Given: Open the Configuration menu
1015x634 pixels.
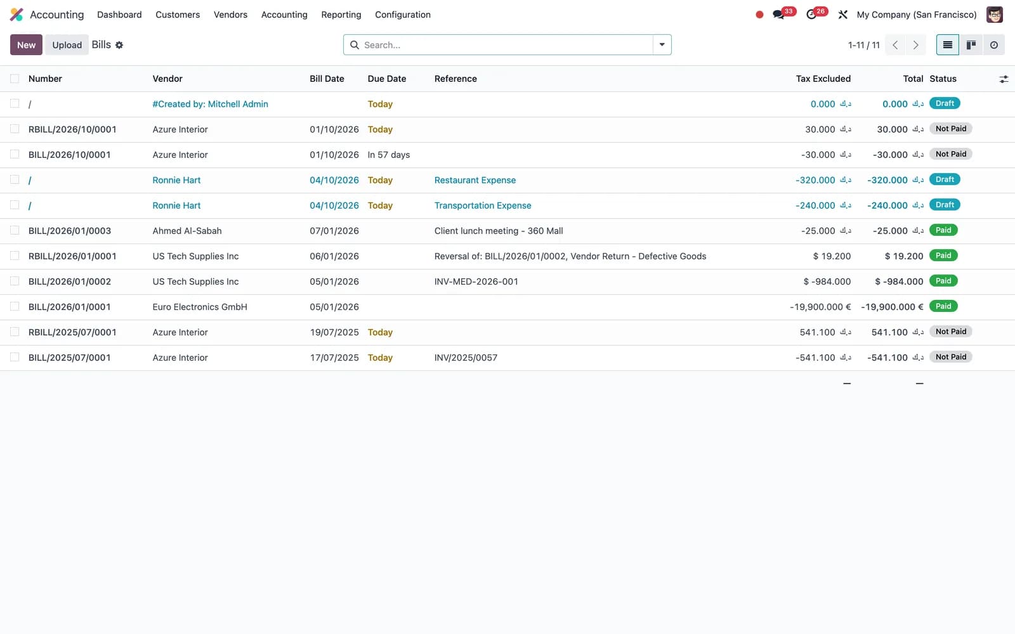Looking at the screenshot, I should pyautogui.click(x=403, y=15).
